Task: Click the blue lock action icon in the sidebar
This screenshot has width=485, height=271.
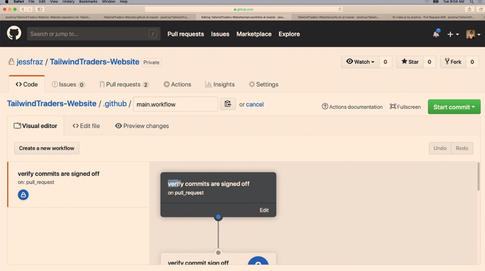Action: (23, 195)
